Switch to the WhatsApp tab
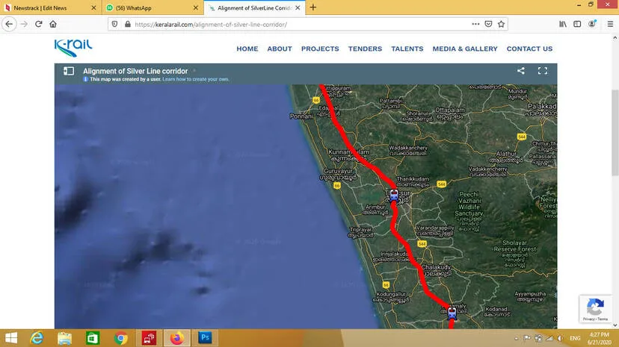 coord(150,7)
